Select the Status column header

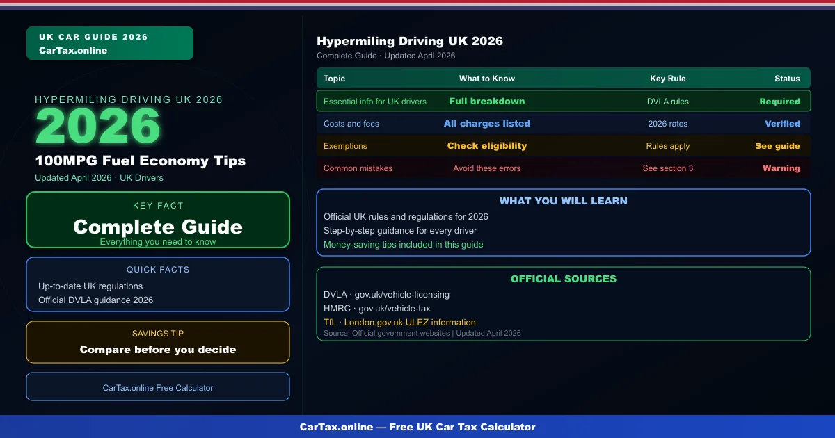(787, 78)
